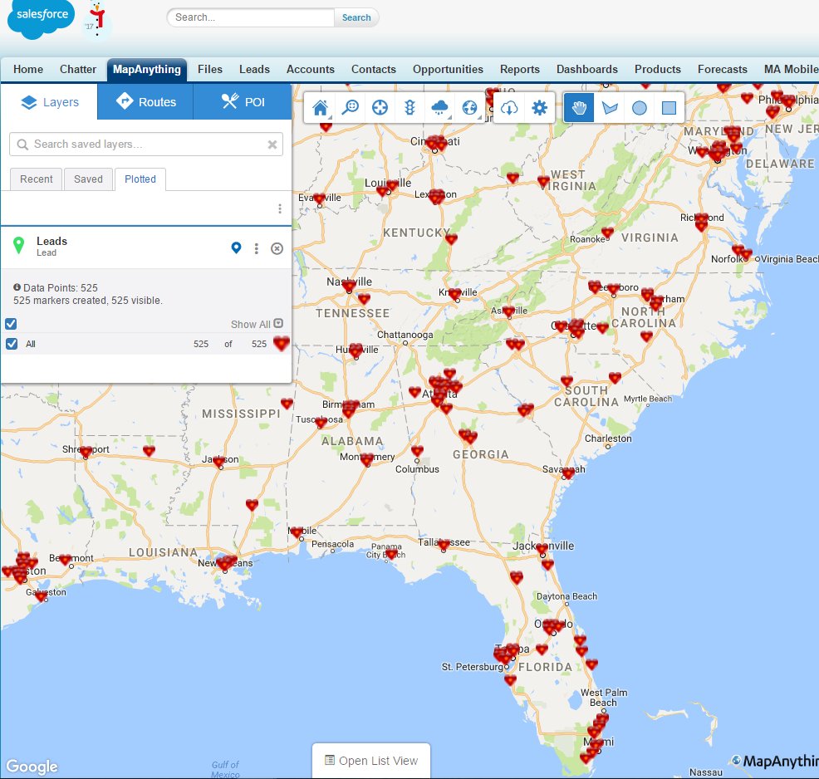Click the snowman '17 seasonal icon

click(x=96, y=20)
